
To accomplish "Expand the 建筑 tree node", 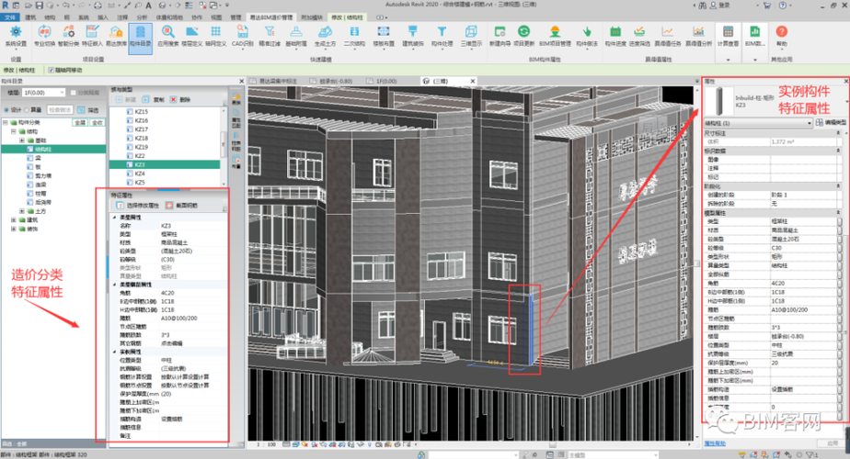I will point(13,219).
